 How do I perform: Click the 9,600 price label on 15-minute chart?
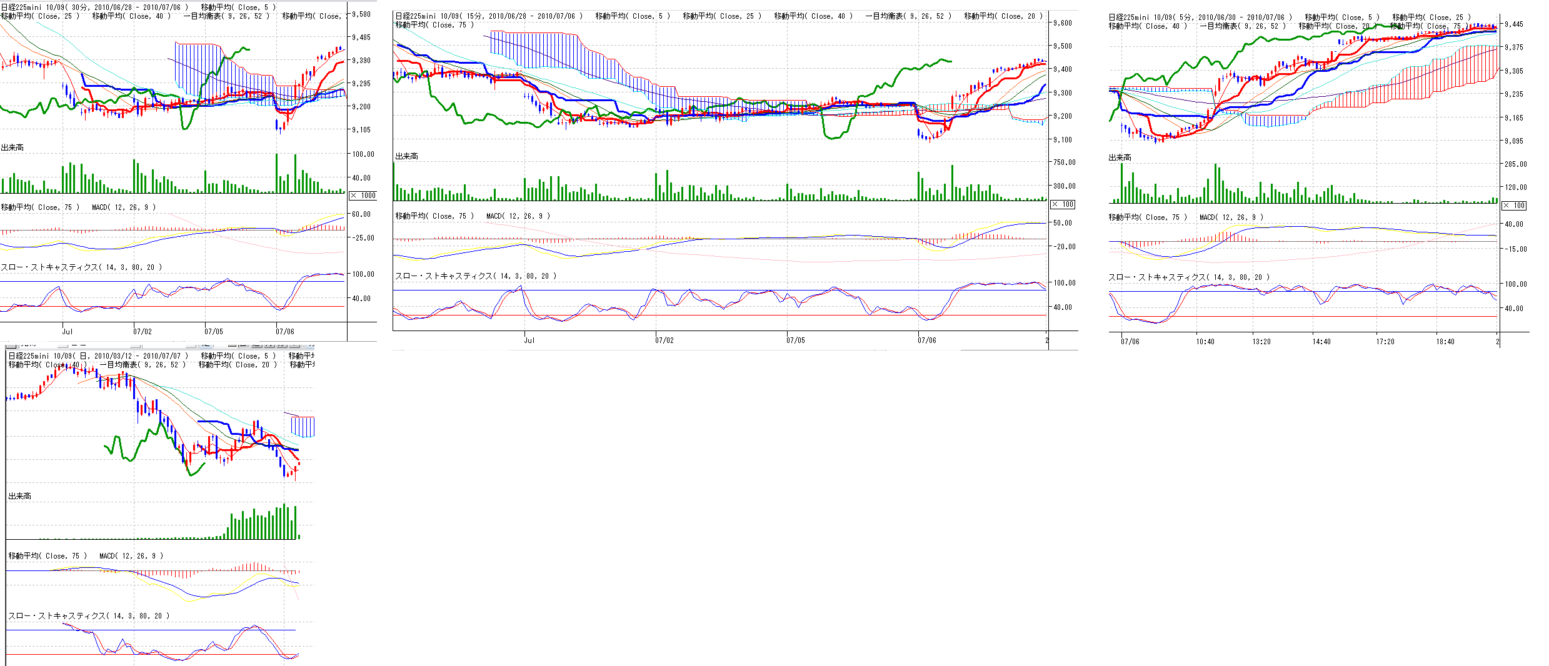1062,23
